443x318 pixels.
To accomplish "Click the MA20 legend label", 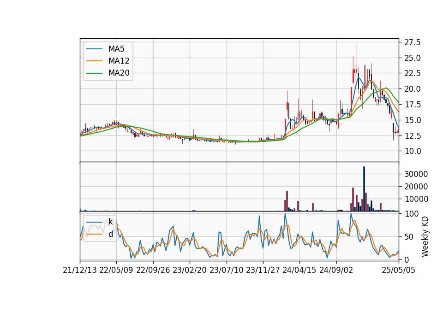I will click(119, 73).
